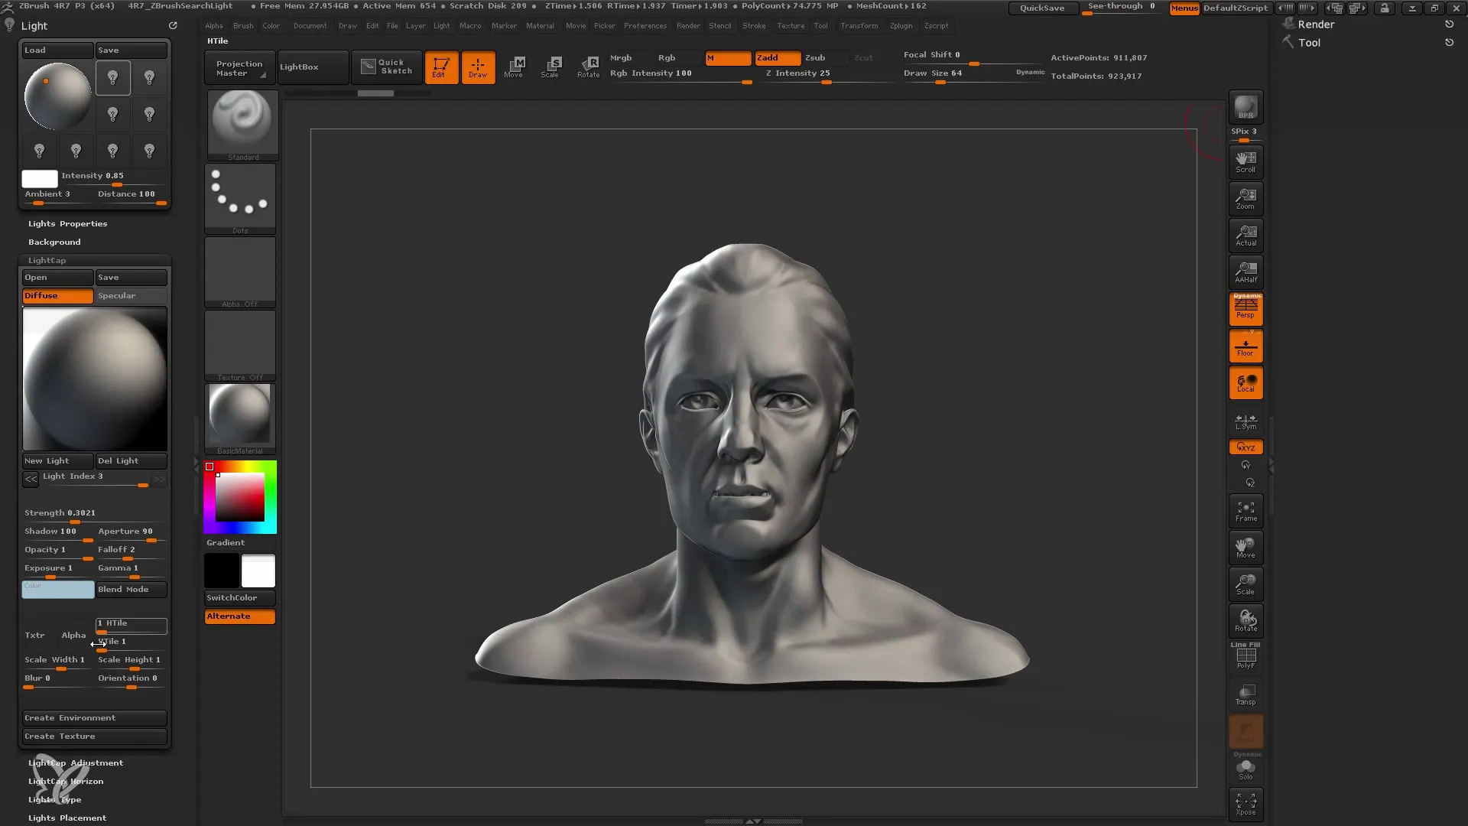The image size is (1468, 826).
Task: Click the AAHalf view icon
Action: pyautogui.click(x=1246, y=272)
